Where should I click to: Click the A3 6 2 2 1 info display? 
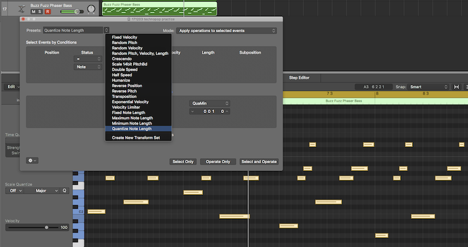point(373,87)
